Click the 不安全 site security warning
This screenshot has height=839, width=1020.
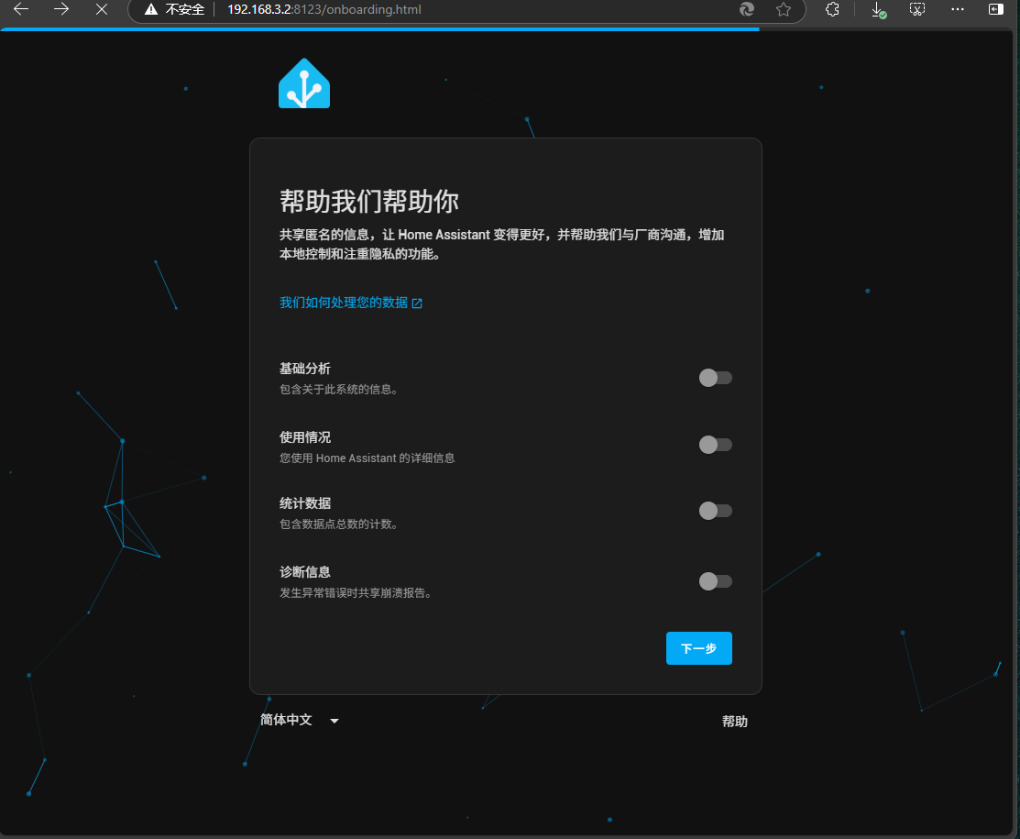click(173, 9)
